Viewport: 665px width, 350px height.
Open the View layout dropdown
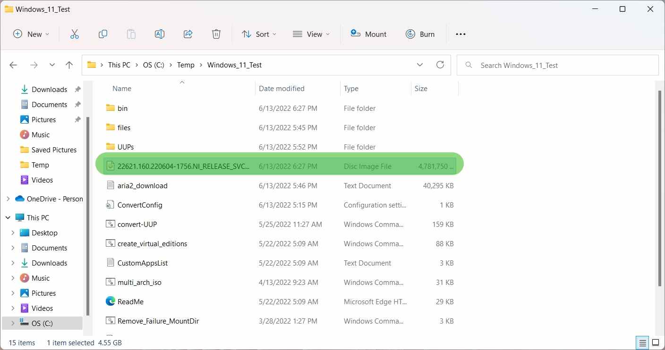point(311,34)
